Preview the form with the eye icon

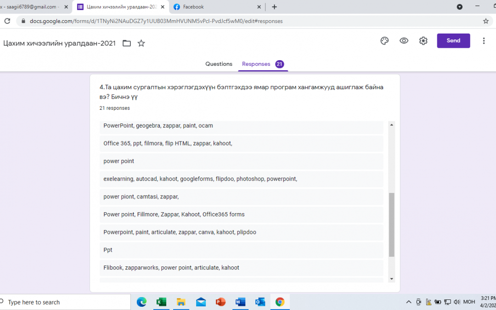click(404, 41)
